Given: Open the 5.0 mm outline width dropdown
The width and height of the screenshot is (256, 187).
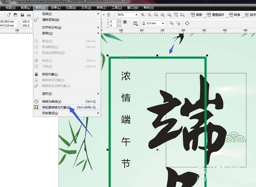Looking at the screenshot, I should pos(163,23).
